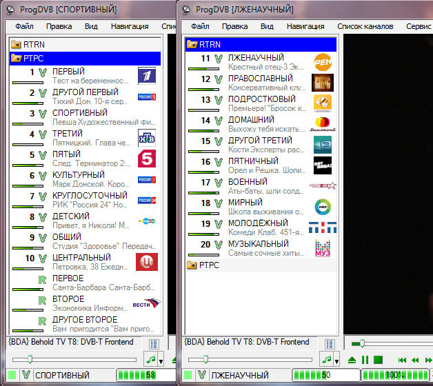Click the РЕН logo beside ЛЖЕНАУЧНЫЙ channel
This screenshot has width=433, height=386.
pos(323,63)
